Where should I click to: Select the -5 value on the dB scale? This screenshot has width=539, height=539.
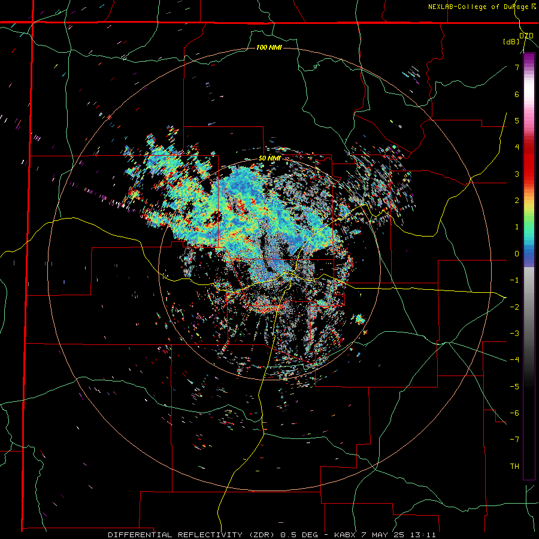coord(514,386)
